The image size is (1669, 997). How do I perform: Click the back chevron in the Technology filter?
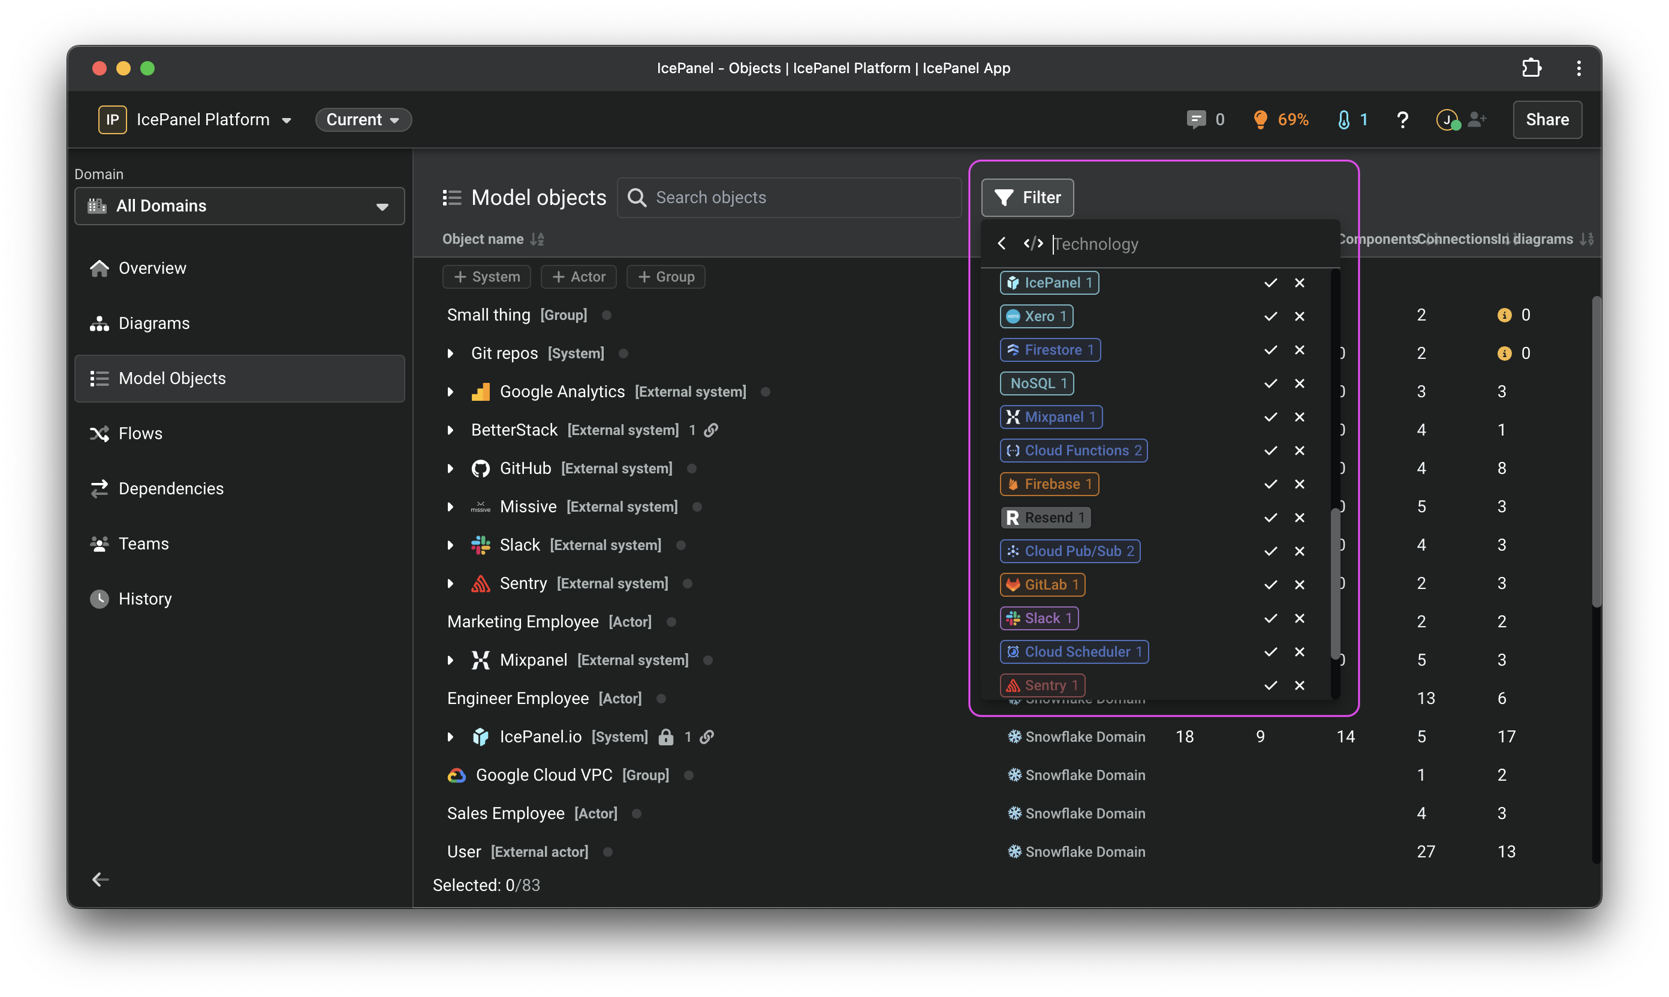click(1002, 243)
